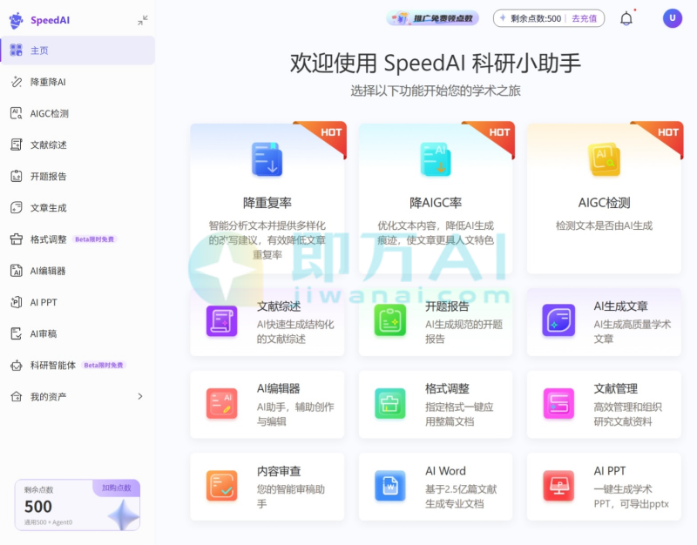Open the 降重复写 feature card
697x545 pixels.
(267, 200)
